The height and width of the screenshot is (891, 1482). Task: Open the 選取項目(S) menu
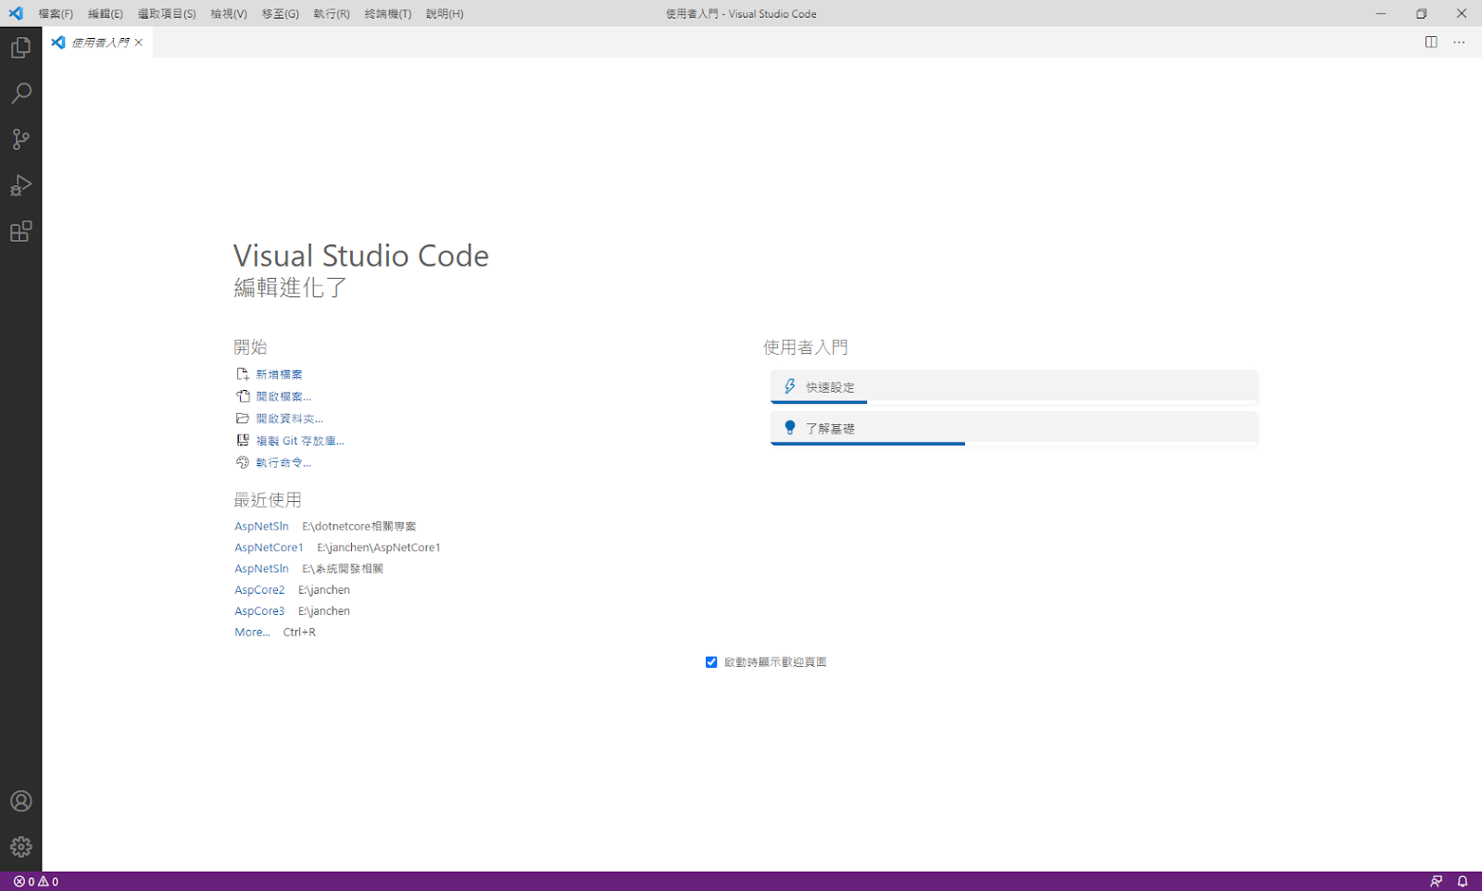pos(167,14)
